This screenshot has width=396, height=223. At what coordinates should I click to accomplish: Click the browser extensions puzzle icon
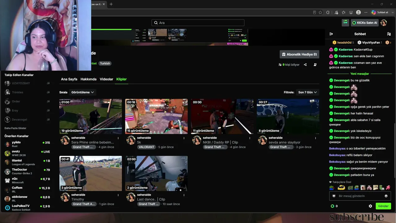pos(328,12)
